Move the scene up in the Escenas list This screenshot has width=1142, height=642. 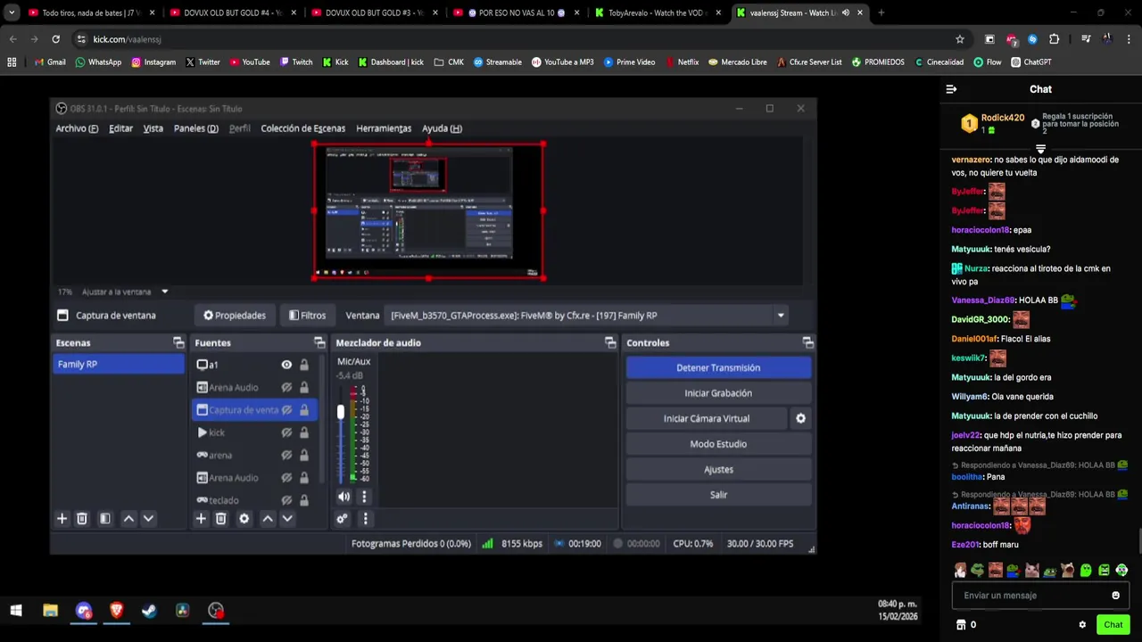click(x=128, y=518)
